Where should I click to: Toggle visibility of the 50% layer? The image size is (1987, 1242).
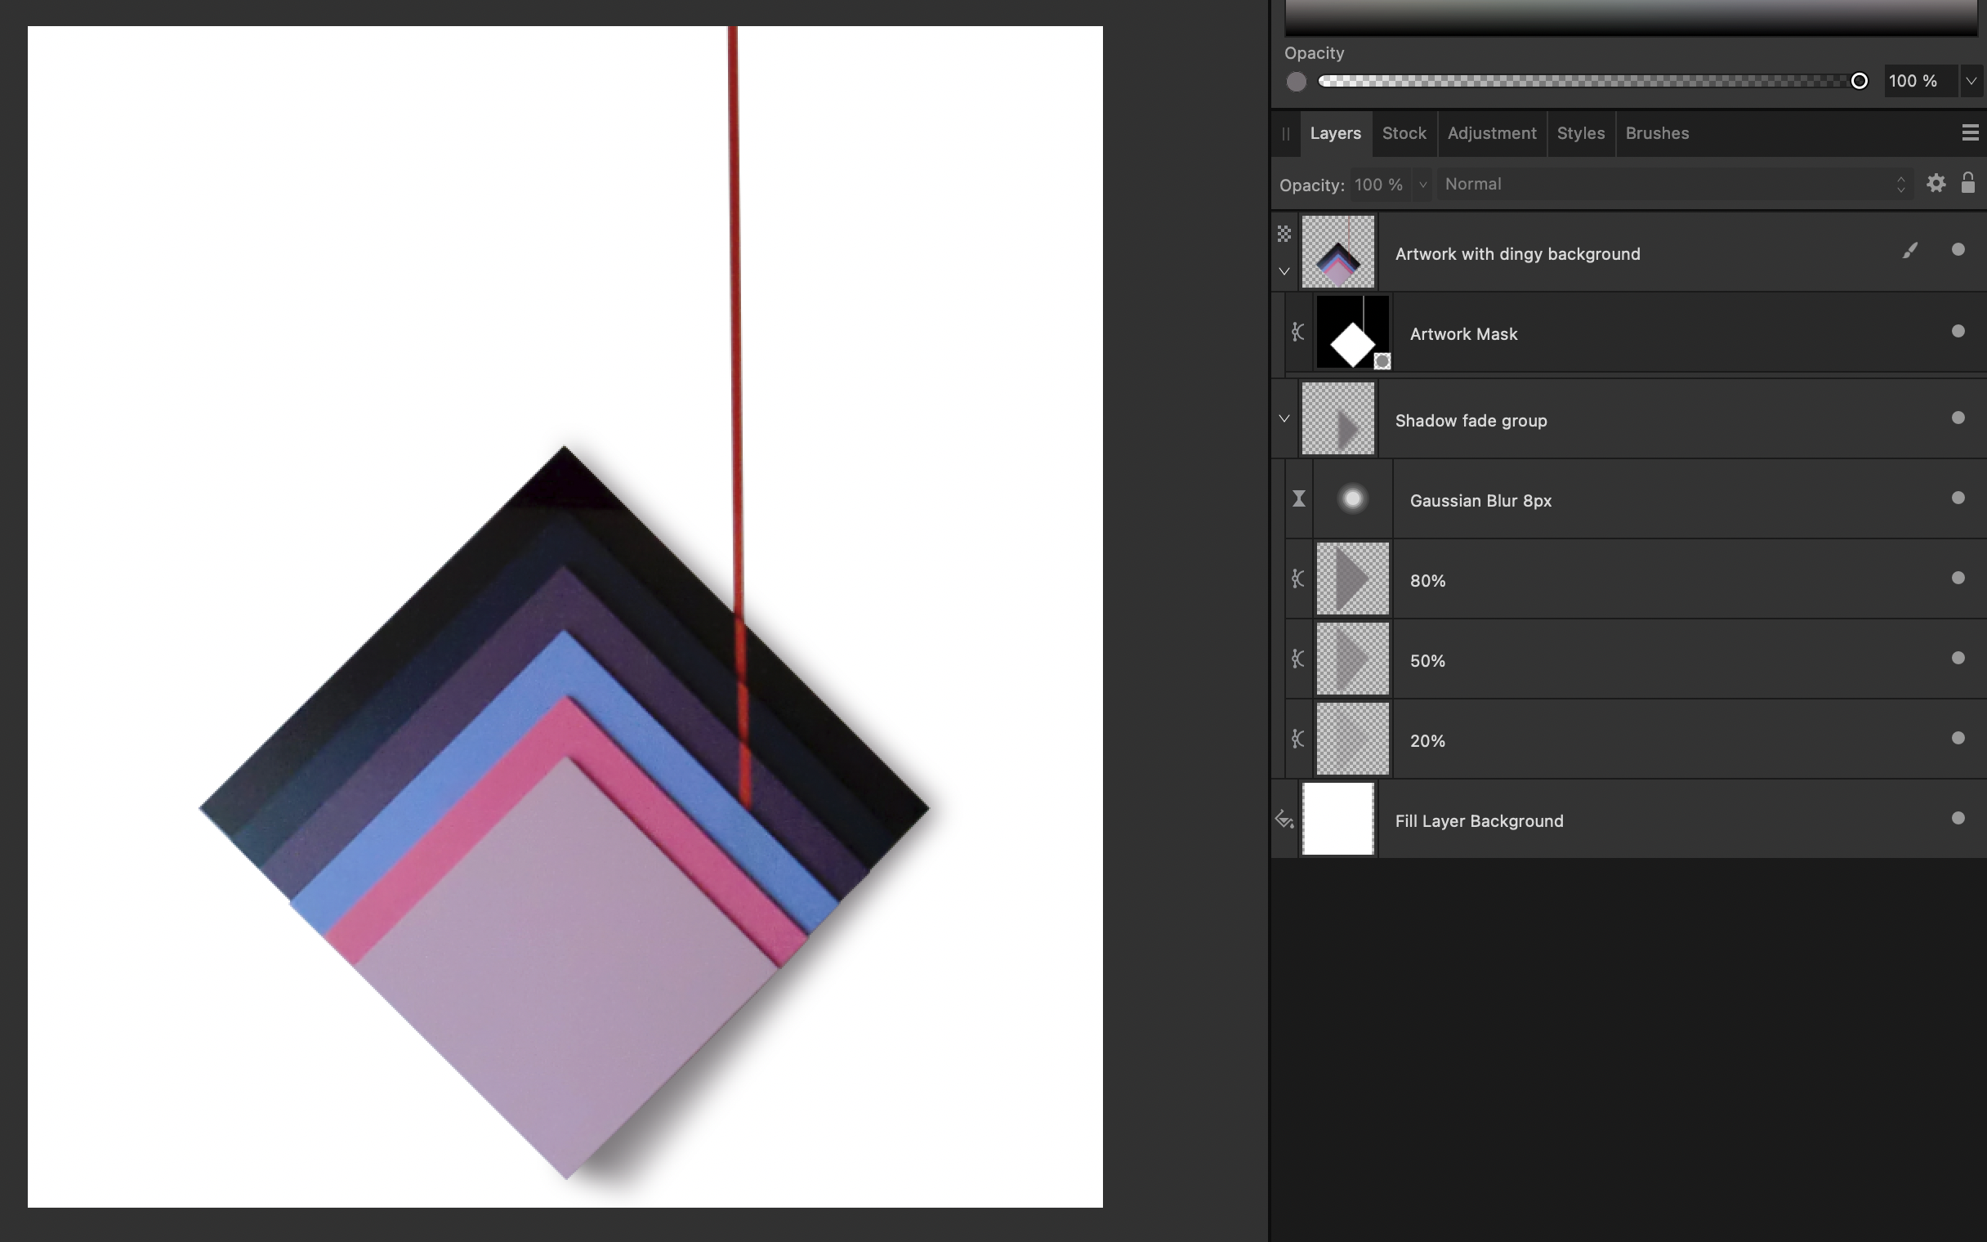[x=1958, y=658]
